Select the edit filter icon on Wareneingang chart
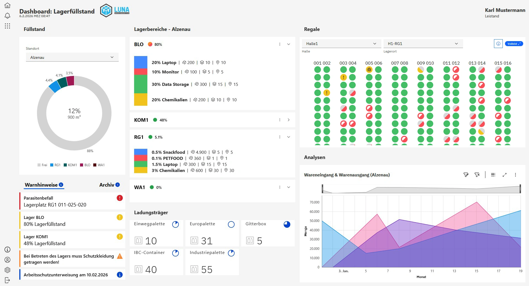This screenshot has width=529, height=286. pos(466,174)
